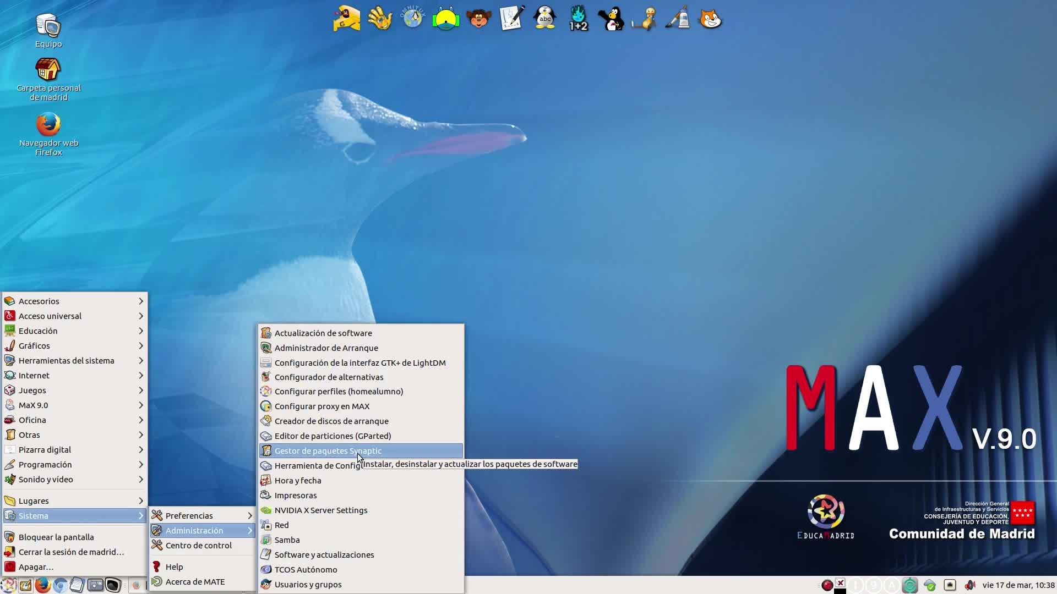
Task: Open Usuarios y grupos entry
Action: click(308, 585)
